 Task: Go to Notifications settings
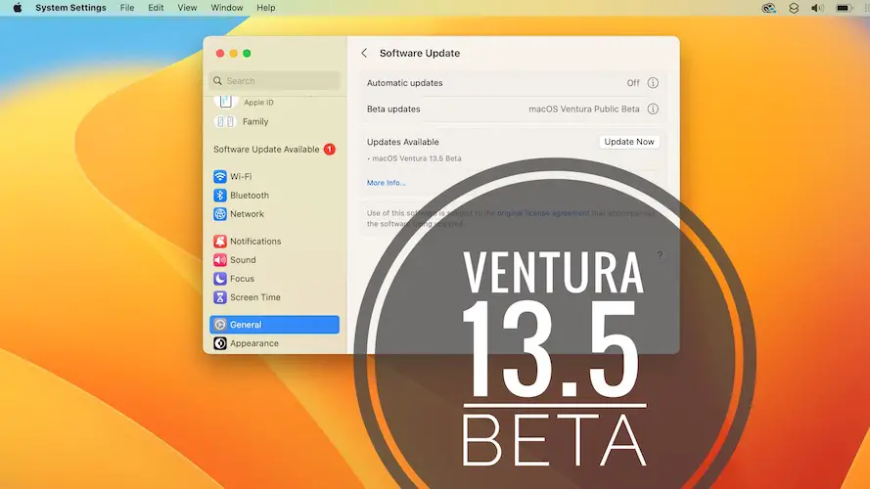pos(254,242)
